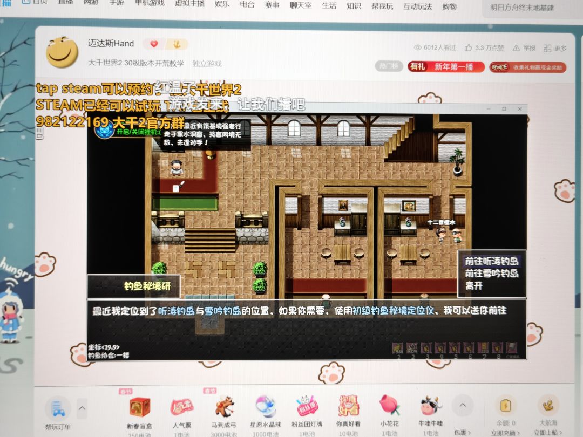Send the 粉丝团灯牌 gift
This screenshot has height=437, width=583.
[307, 407]
